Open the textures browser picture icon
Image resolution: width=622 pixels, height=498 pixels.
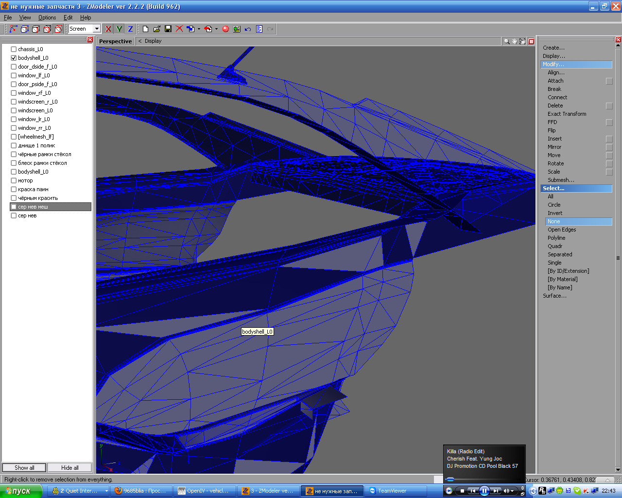pyautogui.click(x=237, y=29)
